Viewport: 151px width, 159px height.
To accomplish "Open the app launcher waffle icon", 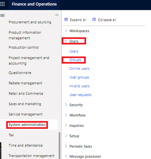I will (2, 4).
